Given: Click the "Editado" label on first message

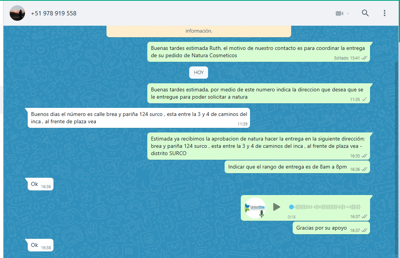Looking at the screenshot, I should tap(341, 58).
